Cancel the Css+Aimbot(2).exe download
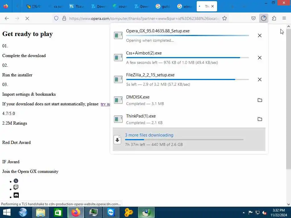 point(260,58)
